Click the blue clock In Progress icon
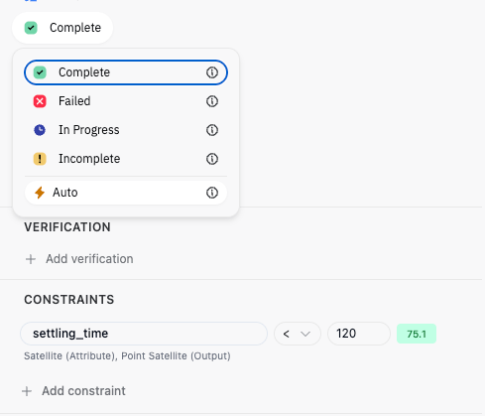The image size is (485, 416). pyautogui.click(x=40, y=130)
